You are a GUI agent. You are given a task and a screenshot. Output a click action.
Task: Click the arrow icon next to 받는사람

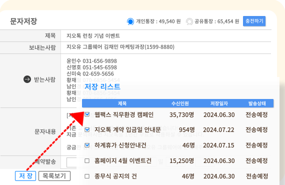(27, 79)
